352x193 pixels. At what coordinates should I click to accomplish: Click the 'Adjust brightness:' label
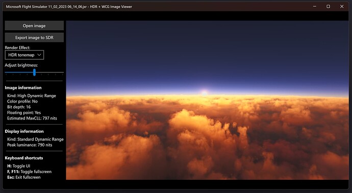pos(21,65)
